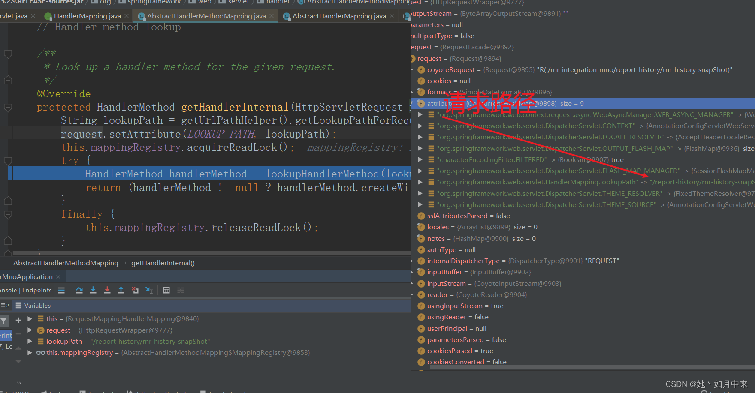This screenshot has height=393, width=755.
Task: Click the Step Into debugger icon
Action: click(x=93, y=290)
